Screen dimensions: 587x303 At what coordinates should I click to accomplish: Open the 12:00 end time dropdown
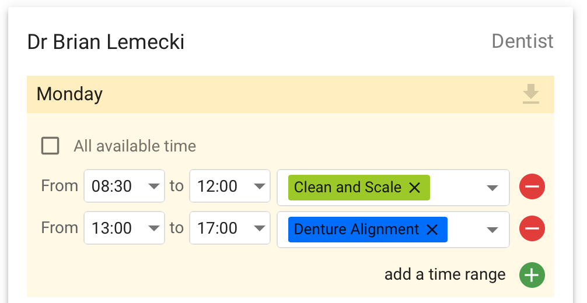point(230,186)
